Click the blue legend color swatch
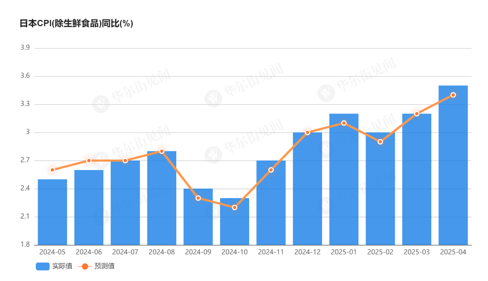This screenshot has height=281, width=488. click(x=42, y=266)
